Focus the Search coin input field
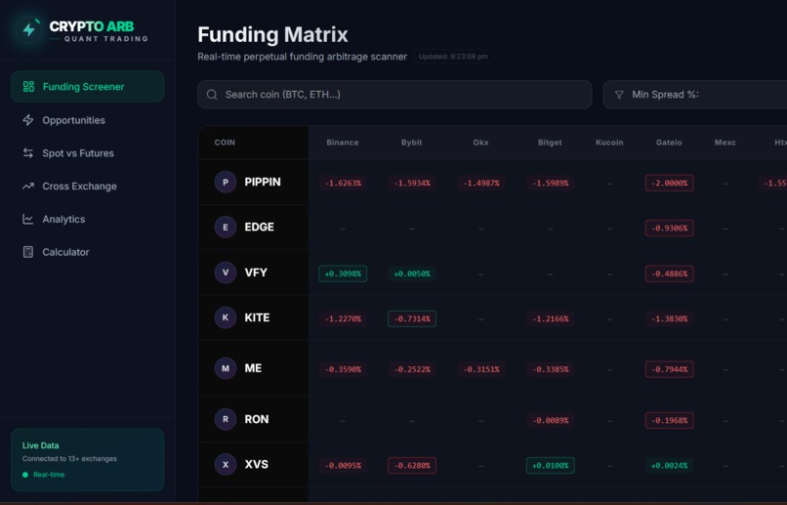 click(394, 95)
